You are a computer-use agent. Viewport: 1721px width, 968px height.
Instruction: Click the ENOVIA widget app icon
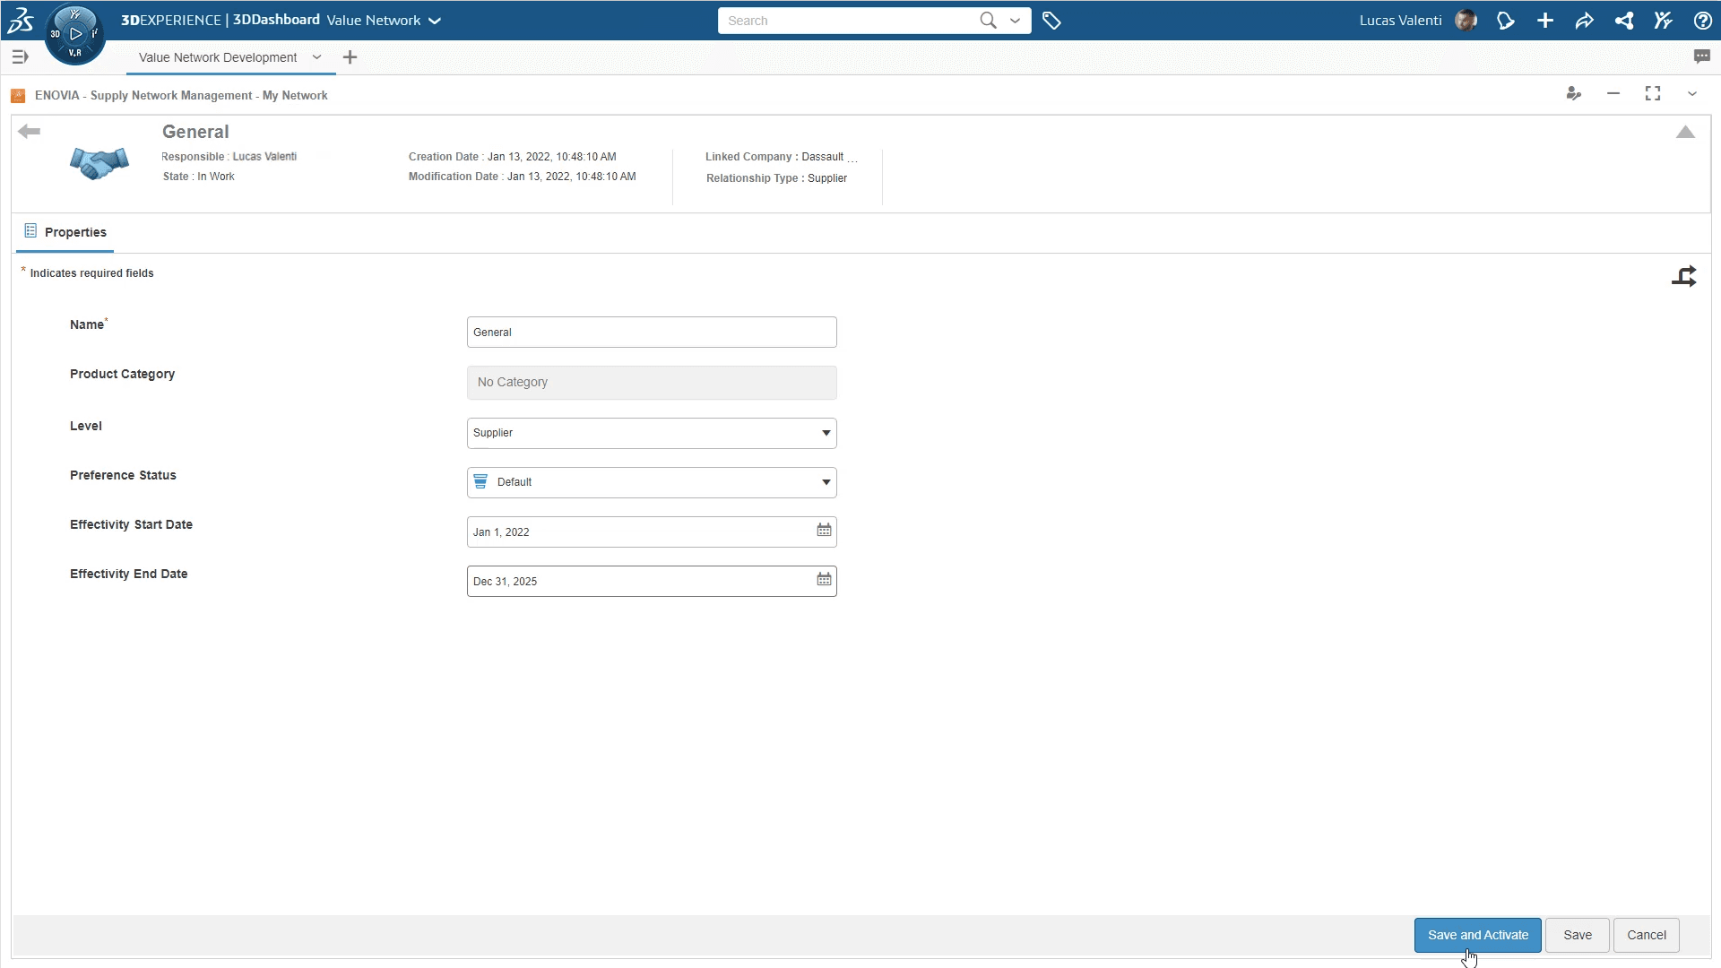18,95
